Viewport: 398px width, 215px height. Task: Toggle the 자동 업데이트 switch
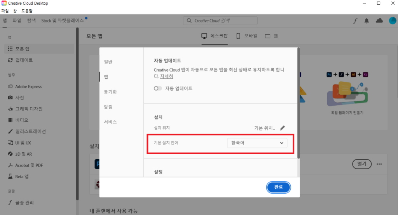click(x=158, y=88)
